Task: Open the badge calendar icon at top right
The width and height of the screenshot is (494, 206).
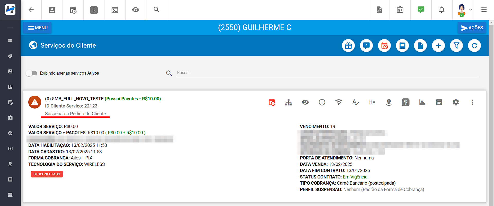Action: coord(400,10)
